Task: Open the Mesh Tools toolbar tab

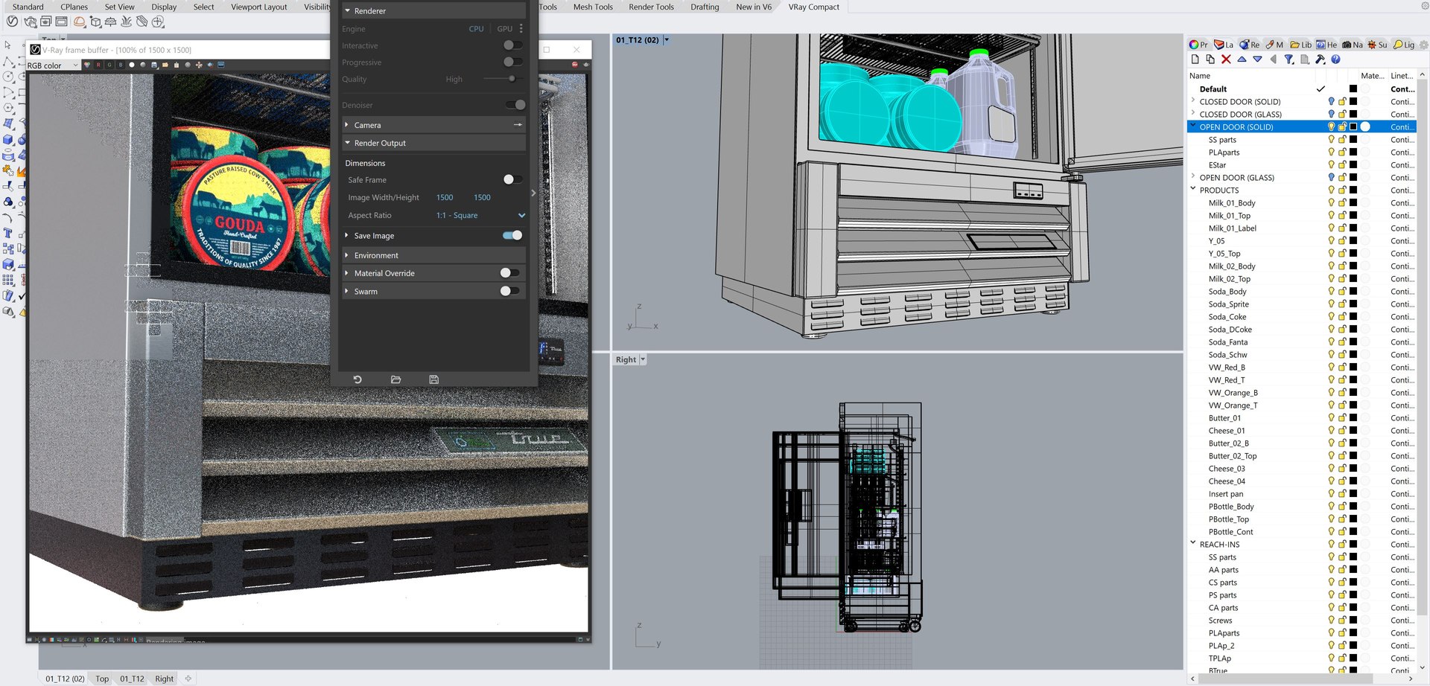Action: coord(593,7)
